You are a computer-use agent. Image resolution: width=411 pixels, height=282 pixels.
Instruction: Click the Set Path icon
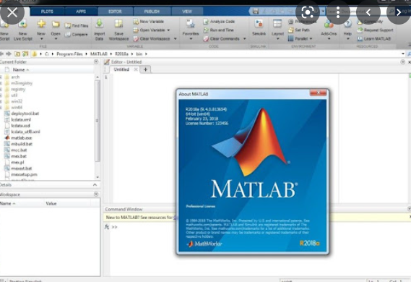click(290, 30)
